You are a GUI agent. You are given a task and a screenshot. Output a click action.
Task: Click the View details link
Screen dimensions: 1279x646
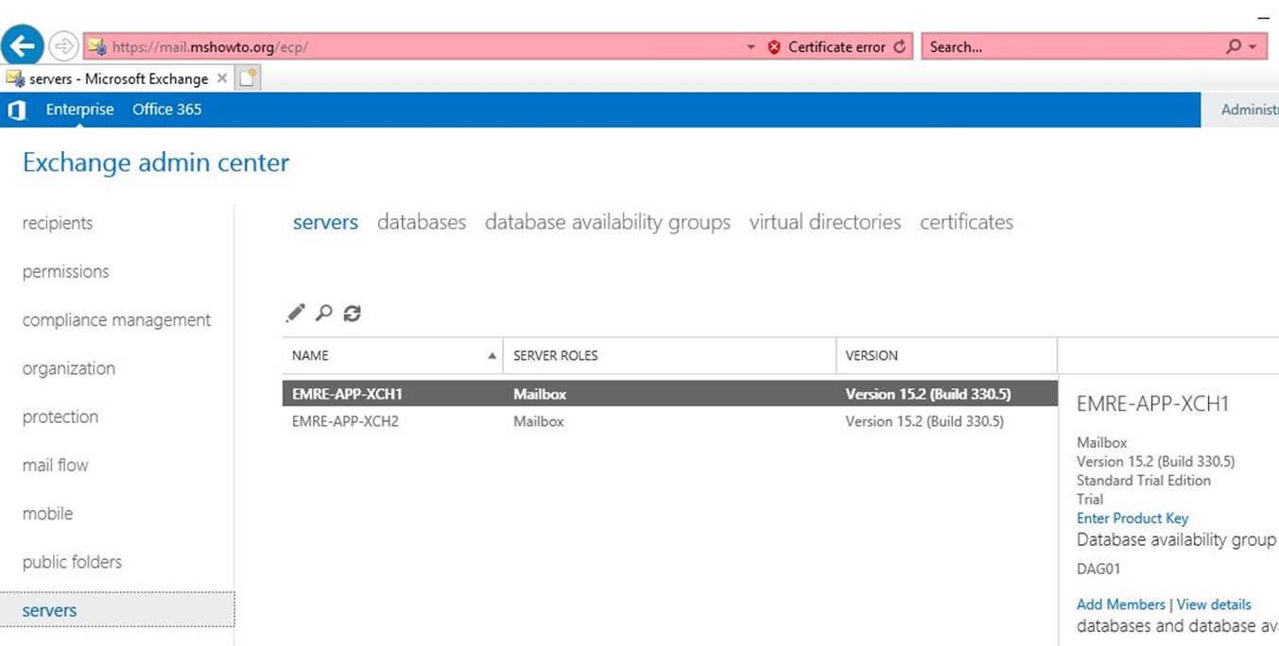tap(1214, 604)
